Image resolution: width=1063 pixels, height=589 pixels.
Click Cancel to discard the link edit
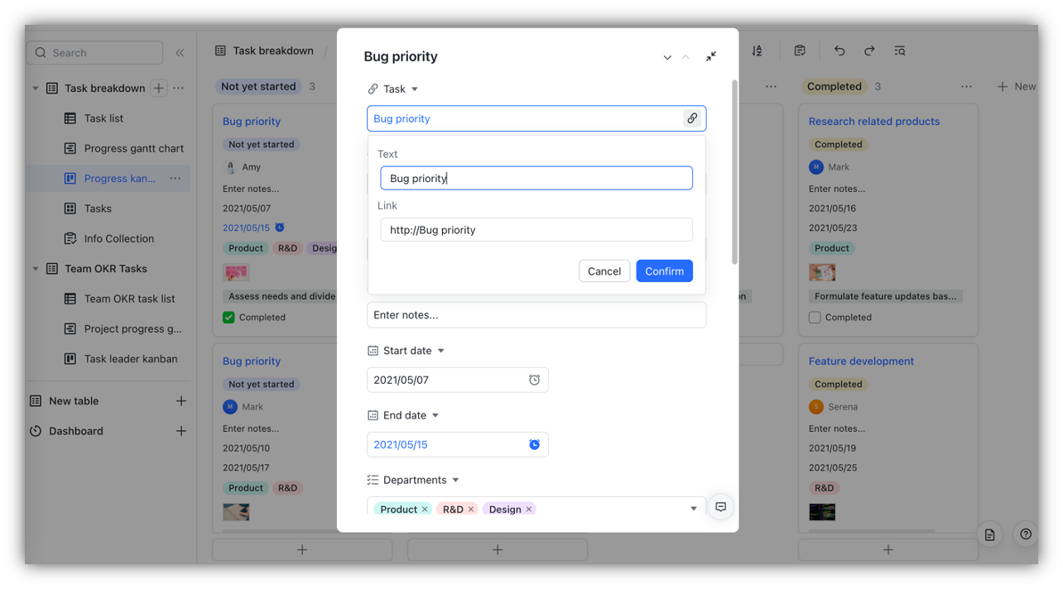(604, 271)
